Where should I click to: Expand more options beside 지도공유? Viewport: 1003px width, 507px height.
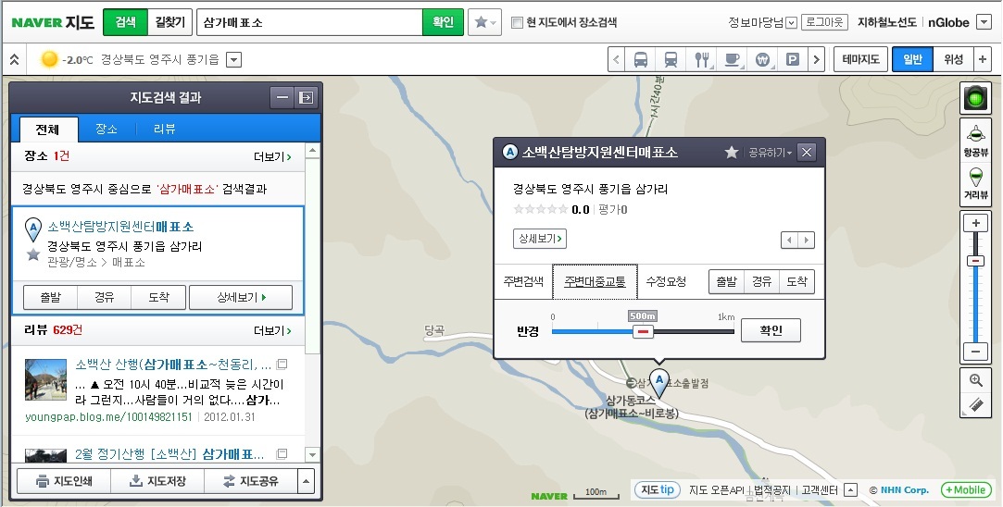[307, 481]
